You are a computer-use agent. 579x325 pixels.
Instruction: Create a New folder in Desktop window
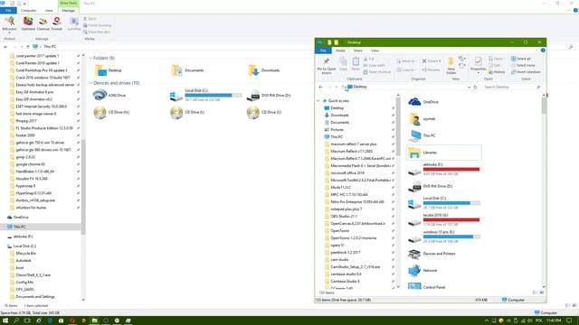pyautogui.click(x=451, y=66)
